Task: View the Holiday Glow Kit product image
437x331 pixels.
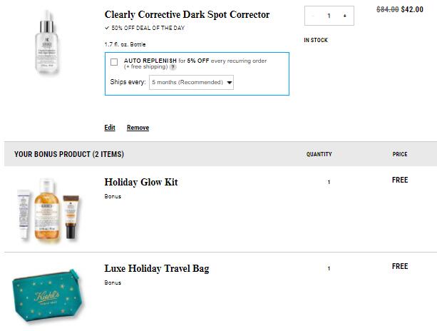Action: (48, 209)
